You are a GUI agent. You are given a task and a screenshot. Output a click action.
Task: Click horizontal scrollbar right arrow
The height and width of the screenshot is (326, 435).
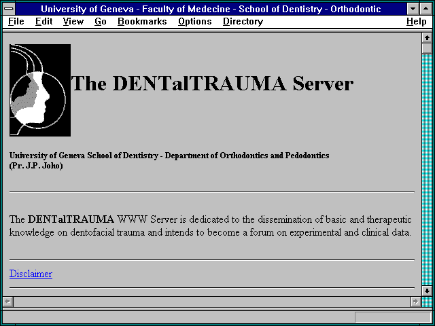tap(415, 302)
